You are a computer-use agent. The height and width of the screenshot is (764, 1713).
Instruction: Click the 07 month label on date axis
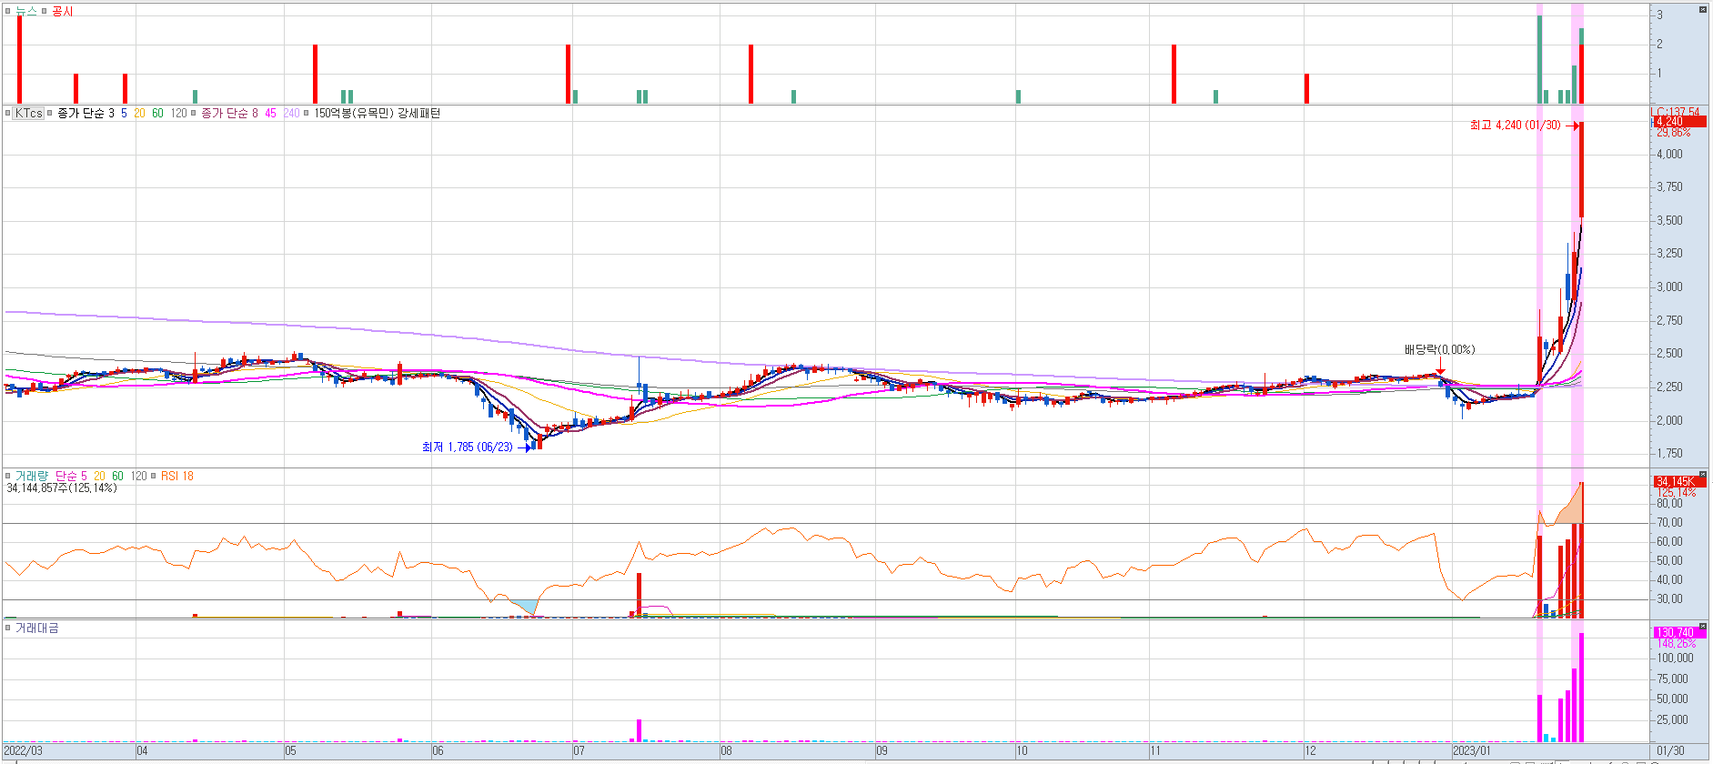579,751
